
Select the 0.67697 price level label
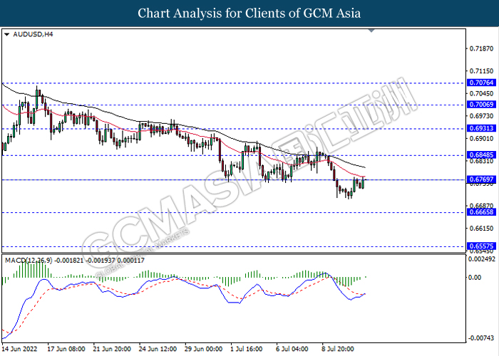pyautogui.click(x=481, y=179)
